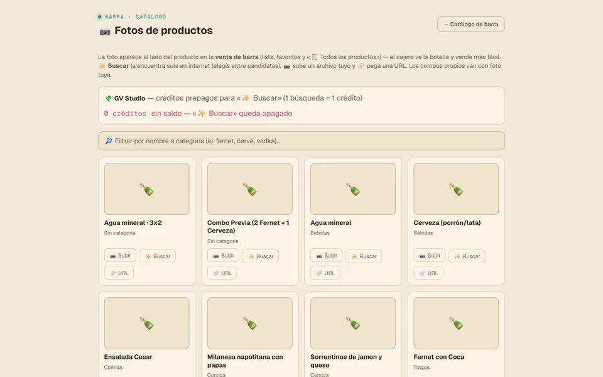Click Buscar on Agua mineral Bebidas card
This screenshot has width=603, height=377.
tap(364, 256)
